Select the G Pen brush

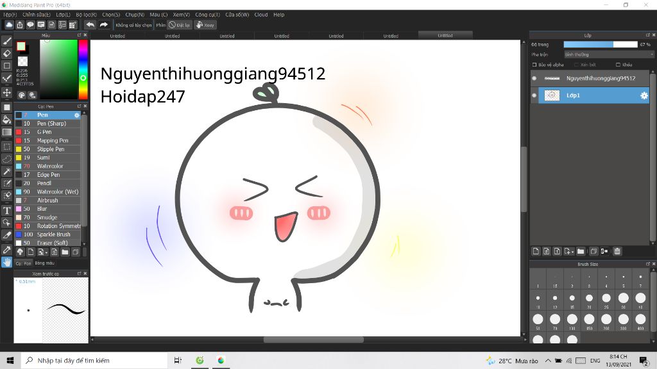(x=47, y=132)
